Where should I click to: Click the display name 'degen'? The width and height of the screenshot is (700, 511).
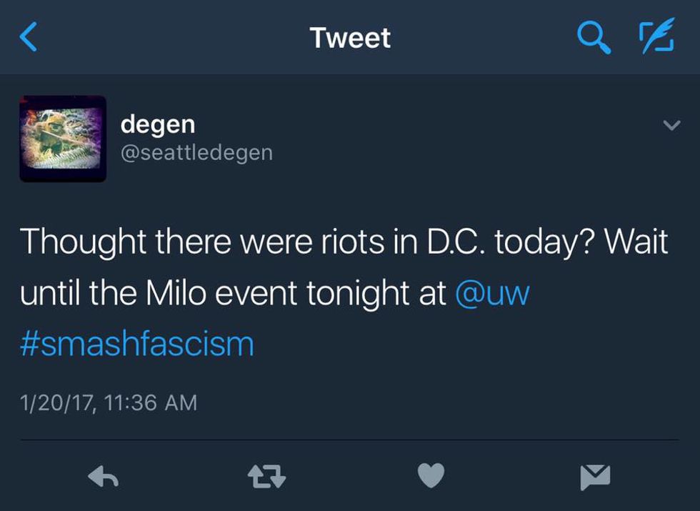pos(158,124)
